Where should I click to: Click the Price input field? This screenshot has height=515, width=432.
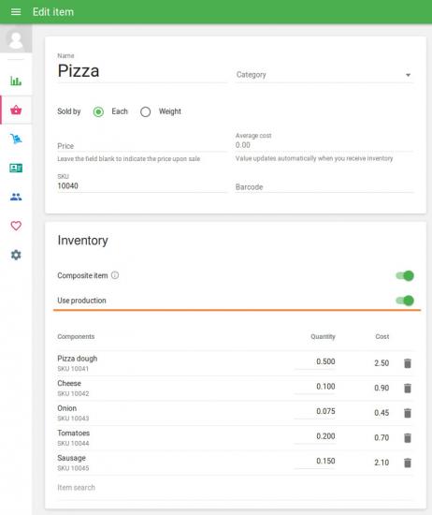click(142, 146)
